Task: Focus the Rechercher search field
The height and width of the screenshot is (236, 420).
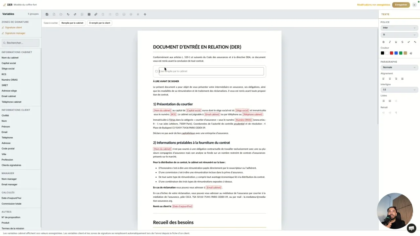Action: pyautogui.click(x=21, y=43)
